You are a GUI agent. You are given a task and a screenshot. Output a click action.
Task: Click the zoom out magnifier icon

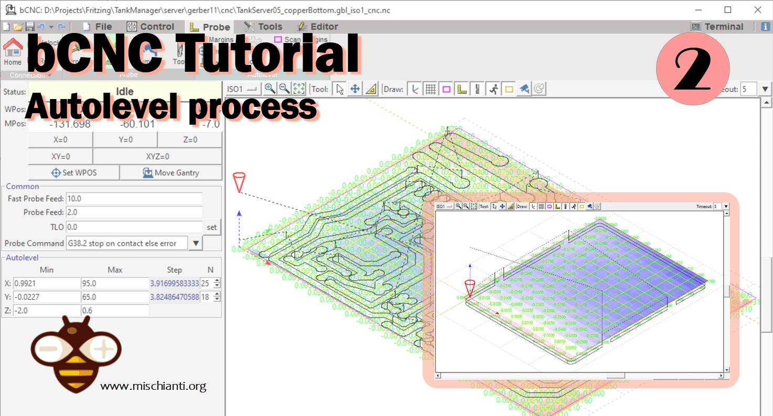click(284, 89)
